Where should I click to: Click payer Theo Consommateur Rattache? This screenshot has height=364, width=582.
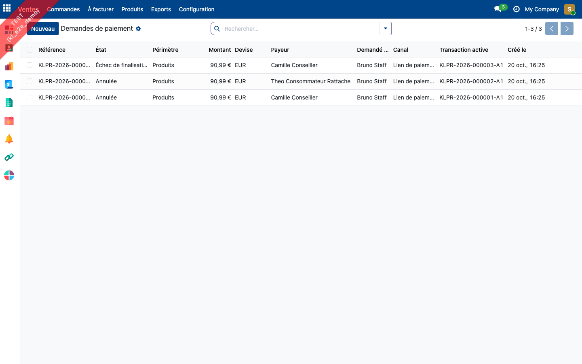(x=311, y=81)
